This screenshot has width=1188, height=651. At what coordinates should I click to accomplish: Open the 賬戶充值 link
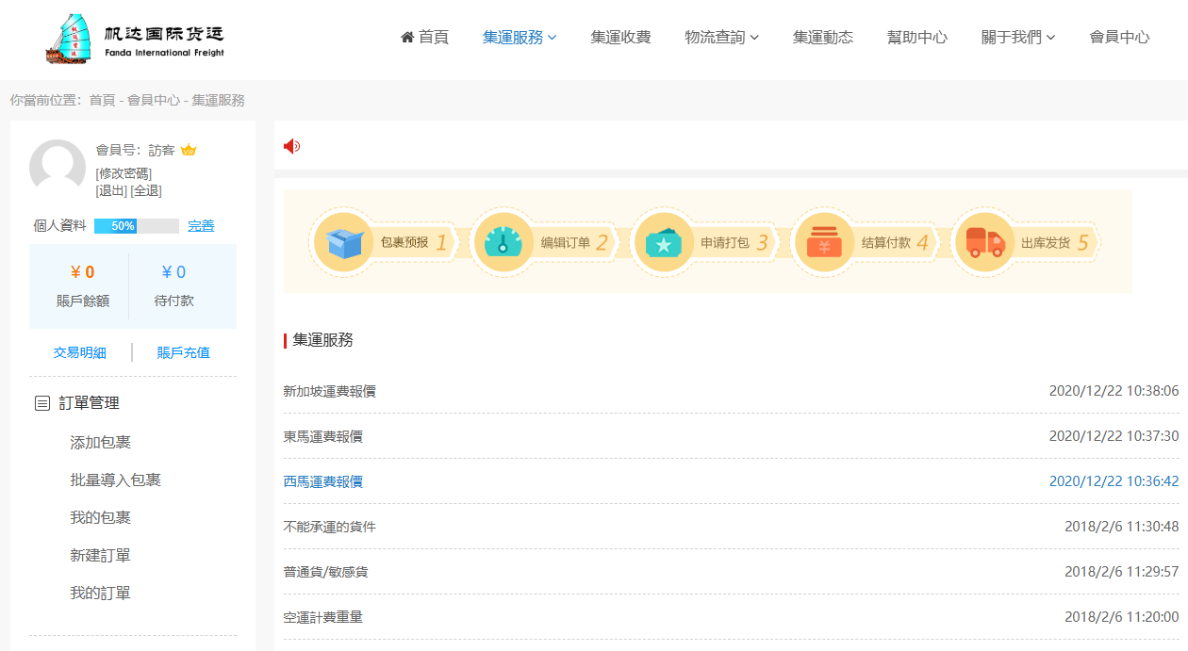pyautogui.click(x=184, y=352)
